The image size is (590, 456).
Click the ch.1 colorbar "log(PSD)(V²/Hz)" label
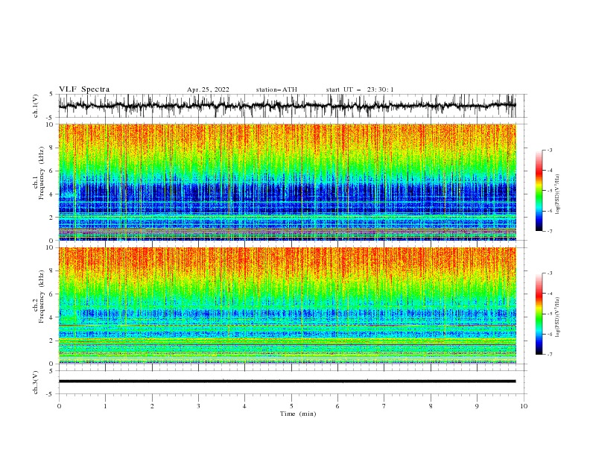click(x=558, y=194)
